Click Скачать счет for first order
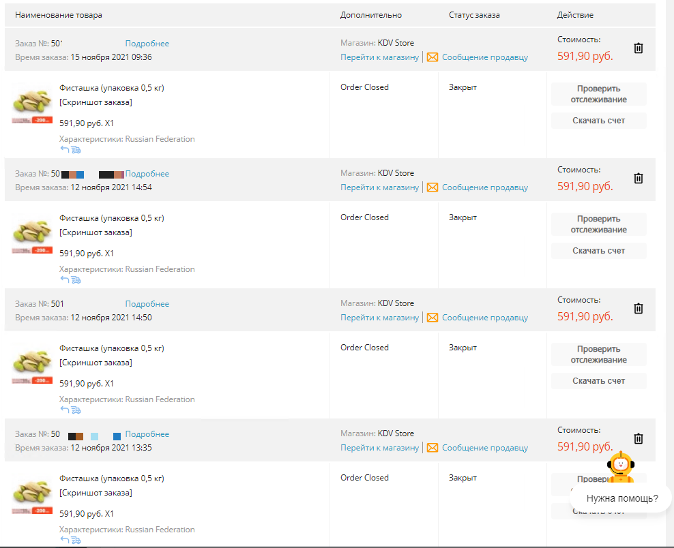Image resolution: width=674 pixels, height=548 pixels. (599, 121)
